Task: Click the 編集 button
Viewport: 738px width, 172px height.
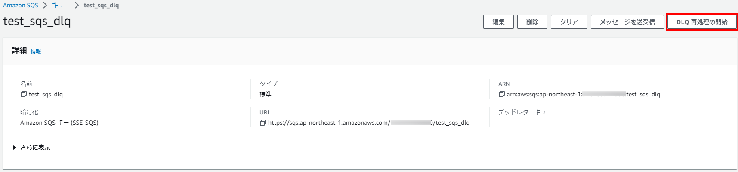Action: [498, 22]
